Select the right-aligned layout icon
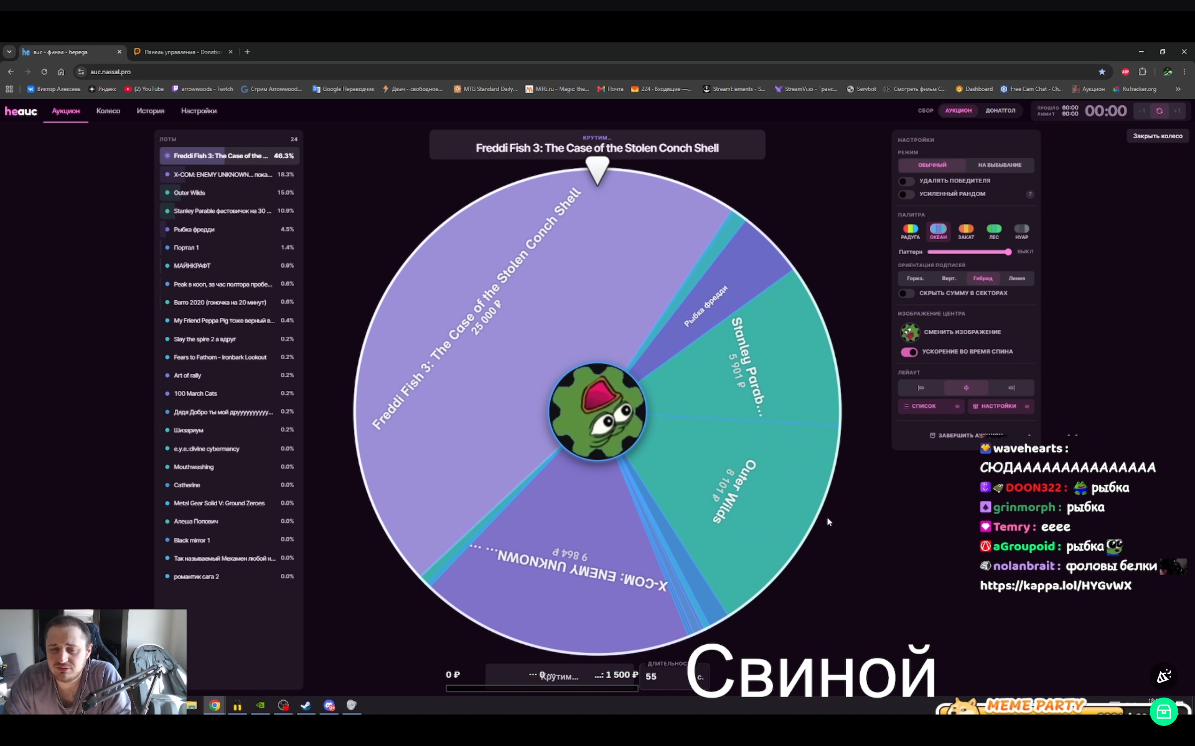 click(1011, 388)
